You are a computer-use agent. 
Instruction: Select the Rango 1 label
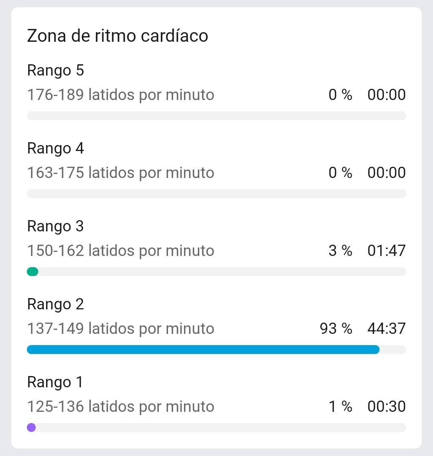click(55, 382)
